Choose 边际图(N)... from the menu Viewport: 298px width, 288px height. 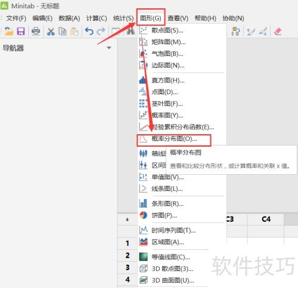click(x=182, y=65)
